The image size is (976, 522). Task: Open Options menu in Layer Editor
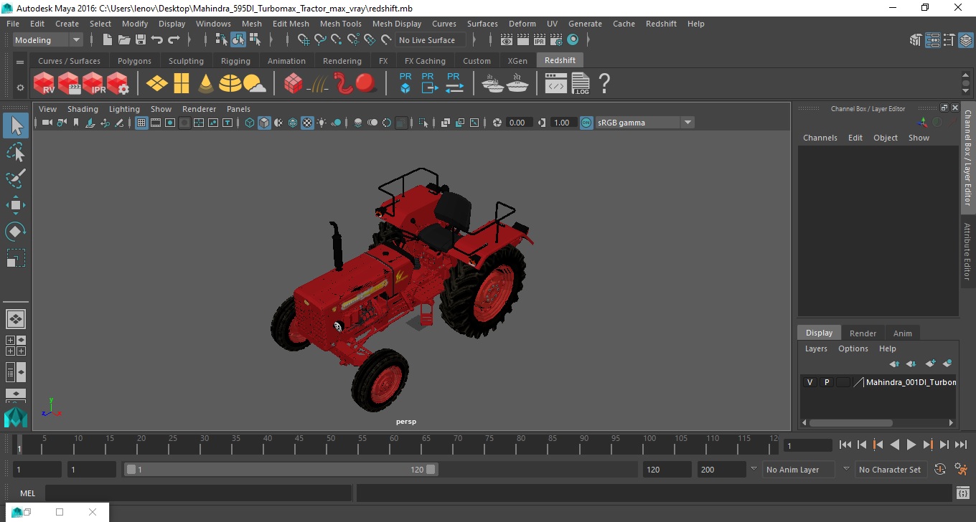[853, 348]
